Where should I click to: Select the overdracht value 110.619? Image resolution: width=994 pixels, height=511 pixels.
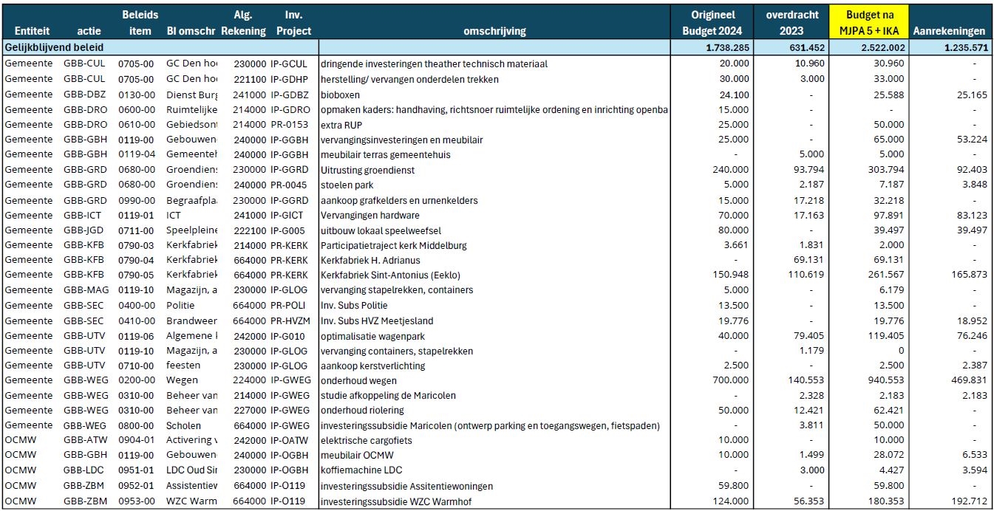point(806,275)
